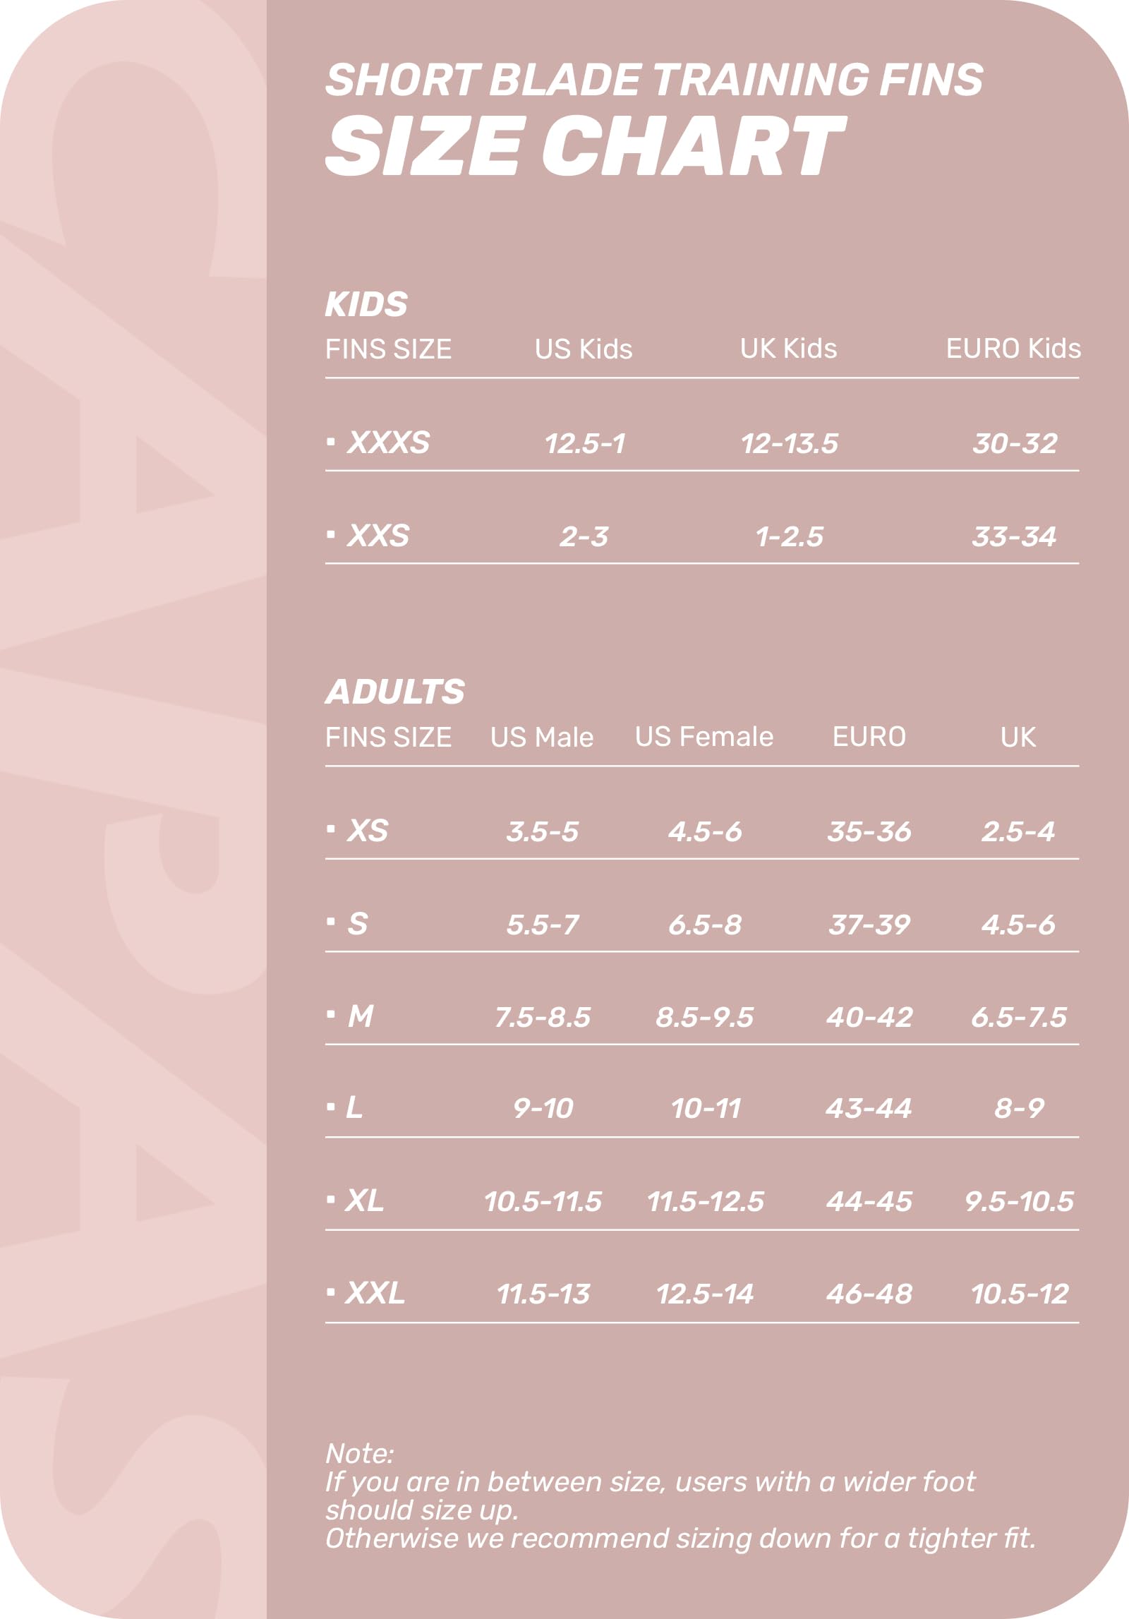Select the XXL size row label
This screenshot has width=1129, height=1619.
pos(374,1293)
